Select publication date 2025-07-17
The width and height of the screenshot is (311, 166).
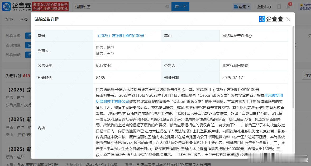pyautogui.click(x=232, y=78)
